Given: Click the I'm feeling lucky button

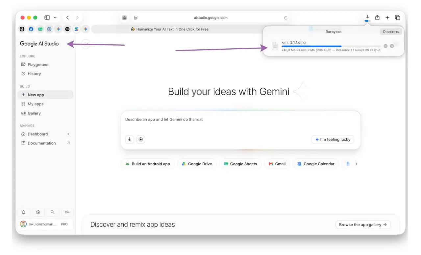Looking at the screenshot, I should coord(333,139).
